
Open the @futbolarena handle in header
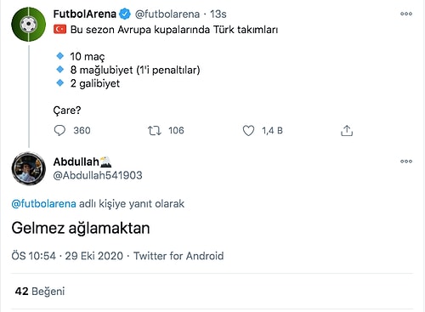167,14
